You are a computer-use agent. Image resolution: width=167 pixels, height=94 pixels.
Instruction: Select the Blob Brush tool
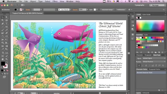[3, 33]
